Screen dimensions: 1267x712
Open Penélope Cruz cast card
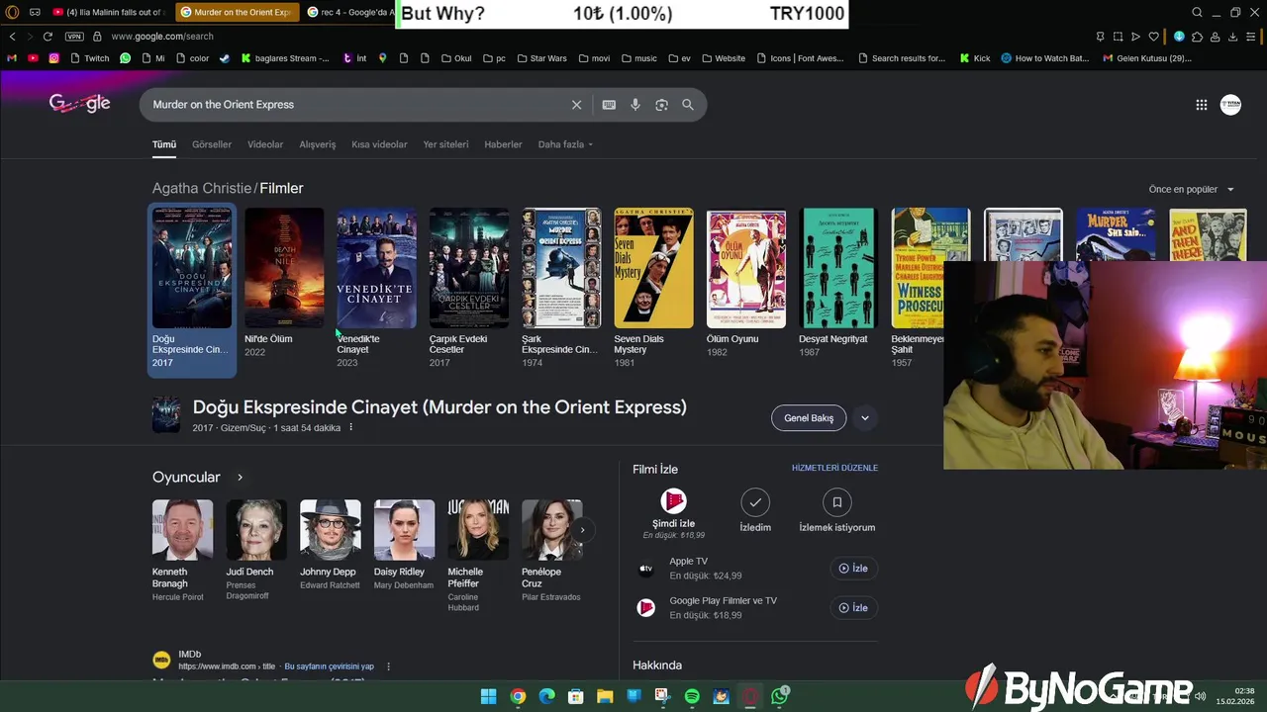point(551,551)
